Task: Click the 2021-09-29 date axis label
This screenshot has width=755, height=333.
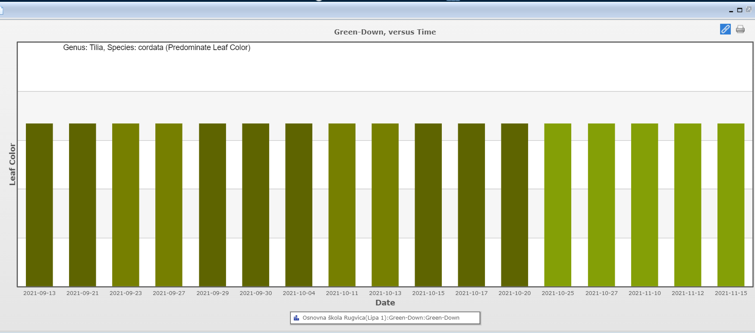Action: tap(212, 293)
